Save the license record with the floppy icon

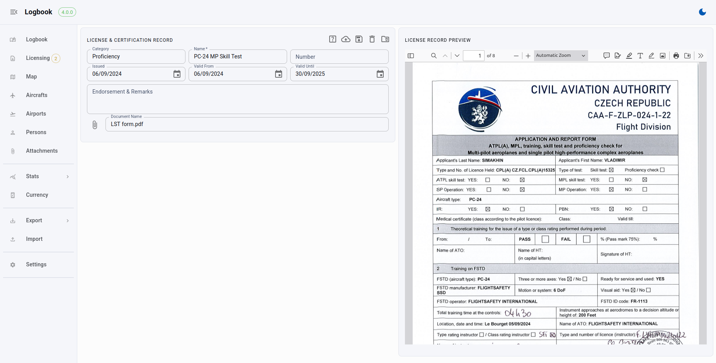359,39
